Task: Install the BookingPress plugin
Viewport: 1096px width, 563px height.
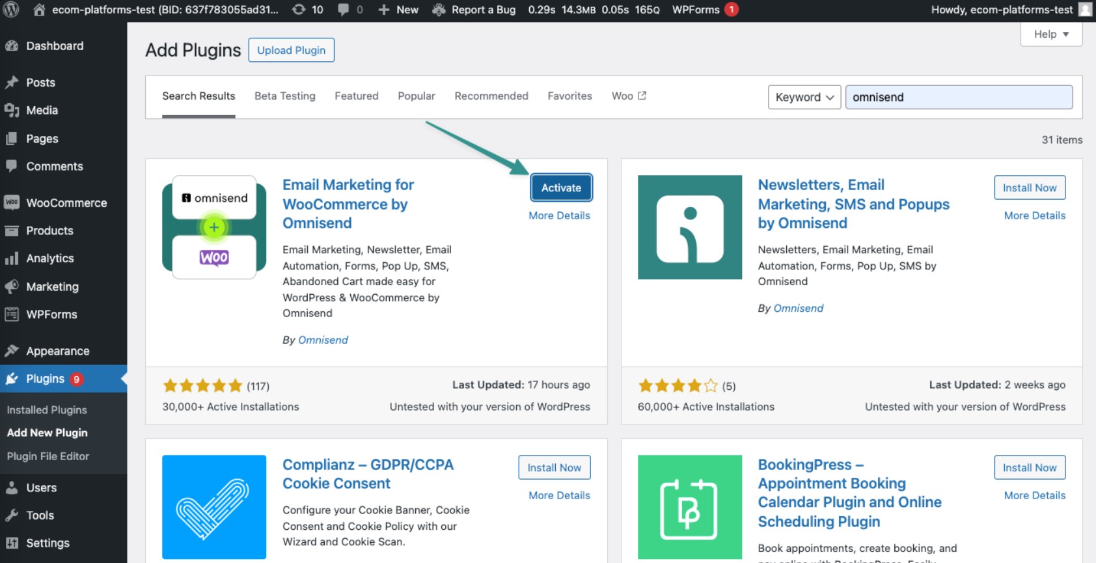Action: pos(1030,467)
